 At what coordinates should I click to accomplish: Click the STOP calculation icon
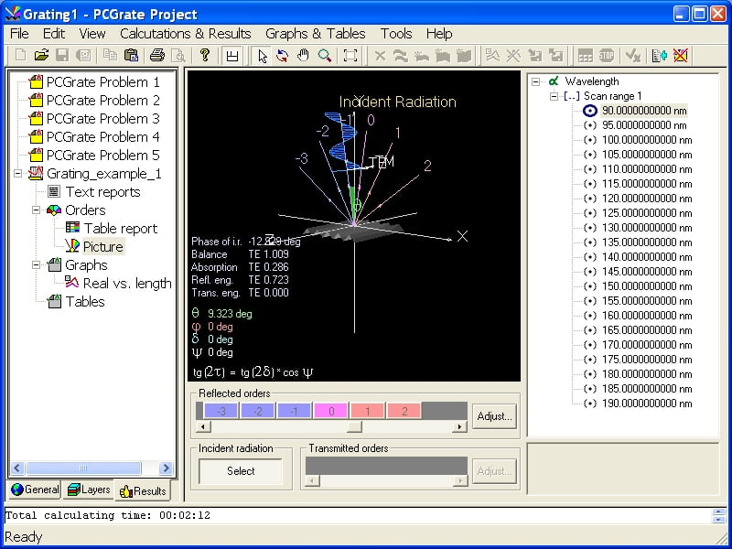607,56
